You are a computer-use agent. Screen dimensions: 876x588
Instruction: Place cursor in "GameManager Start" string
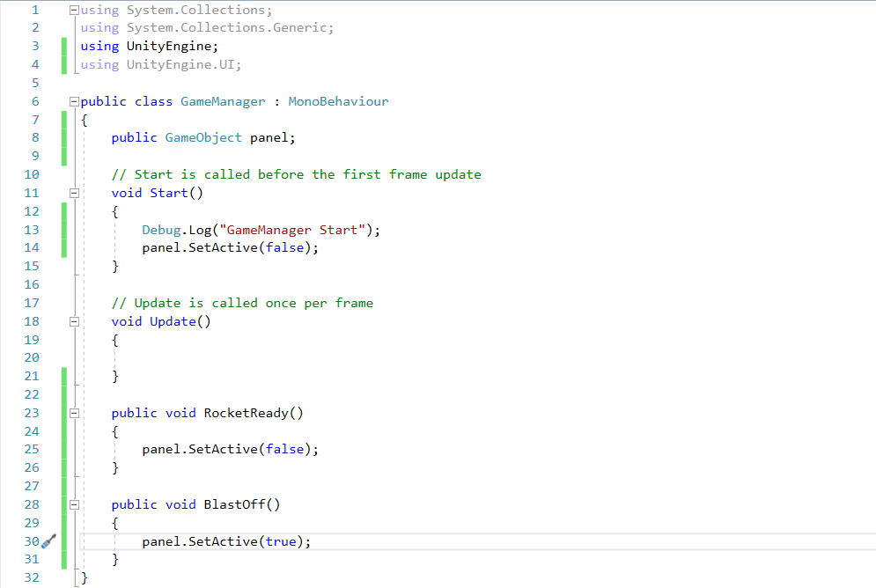[291, 230]
